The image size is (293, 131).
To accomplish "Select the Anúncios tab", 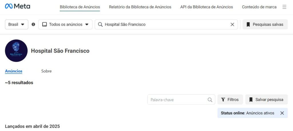I will point(14,71).
